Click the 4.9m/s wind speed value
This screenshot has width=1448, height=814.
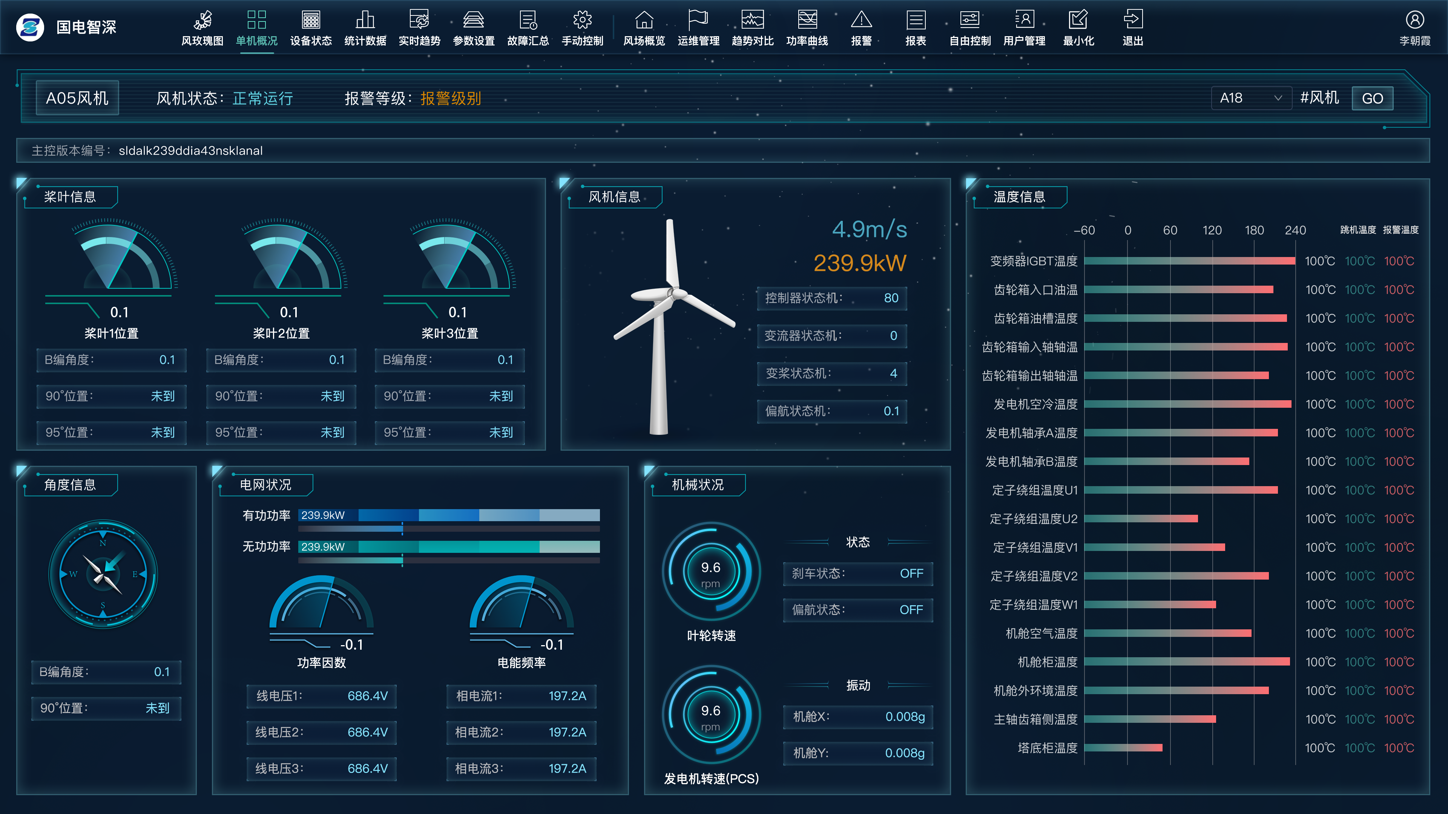[869, 229]
